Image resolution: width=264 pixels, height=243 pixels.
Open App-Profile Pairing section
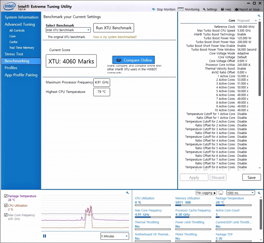(21, 75)
